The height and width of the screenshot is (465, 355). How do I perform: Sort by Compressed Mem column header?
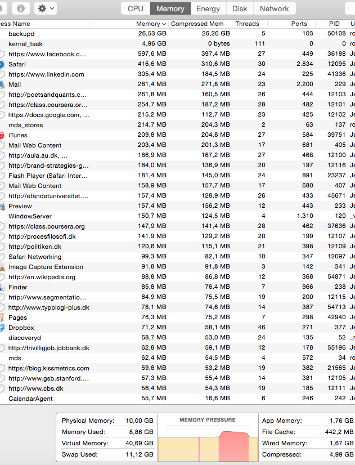197,24
